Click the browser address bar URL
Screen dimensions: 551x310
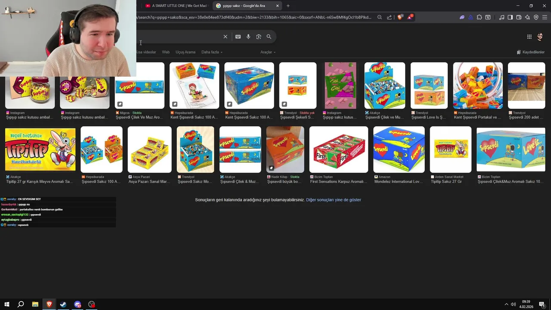[x=253, y=17]
